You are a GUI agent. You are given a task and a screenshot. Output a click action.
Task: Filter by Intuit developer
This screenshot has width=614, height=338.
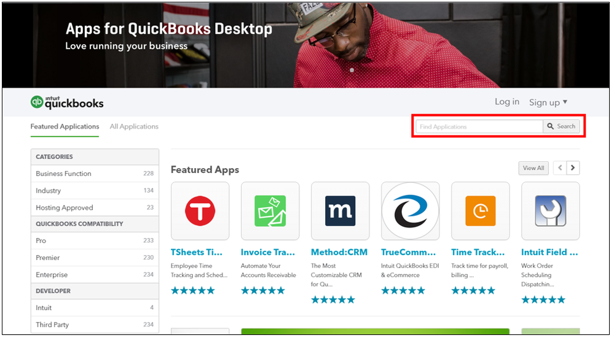point(95,308)
